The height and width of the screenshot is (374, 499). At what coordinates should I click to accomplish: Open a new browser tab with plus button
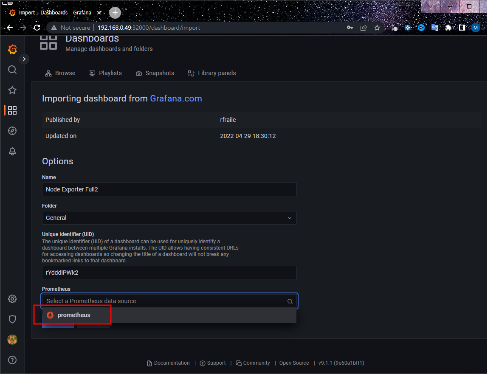[x=115, y=13]
